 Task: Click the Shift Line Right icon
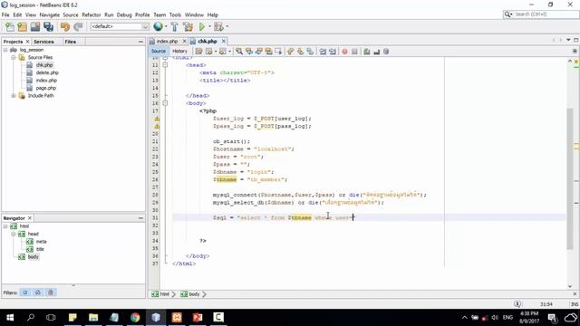[x=333, y=52]
